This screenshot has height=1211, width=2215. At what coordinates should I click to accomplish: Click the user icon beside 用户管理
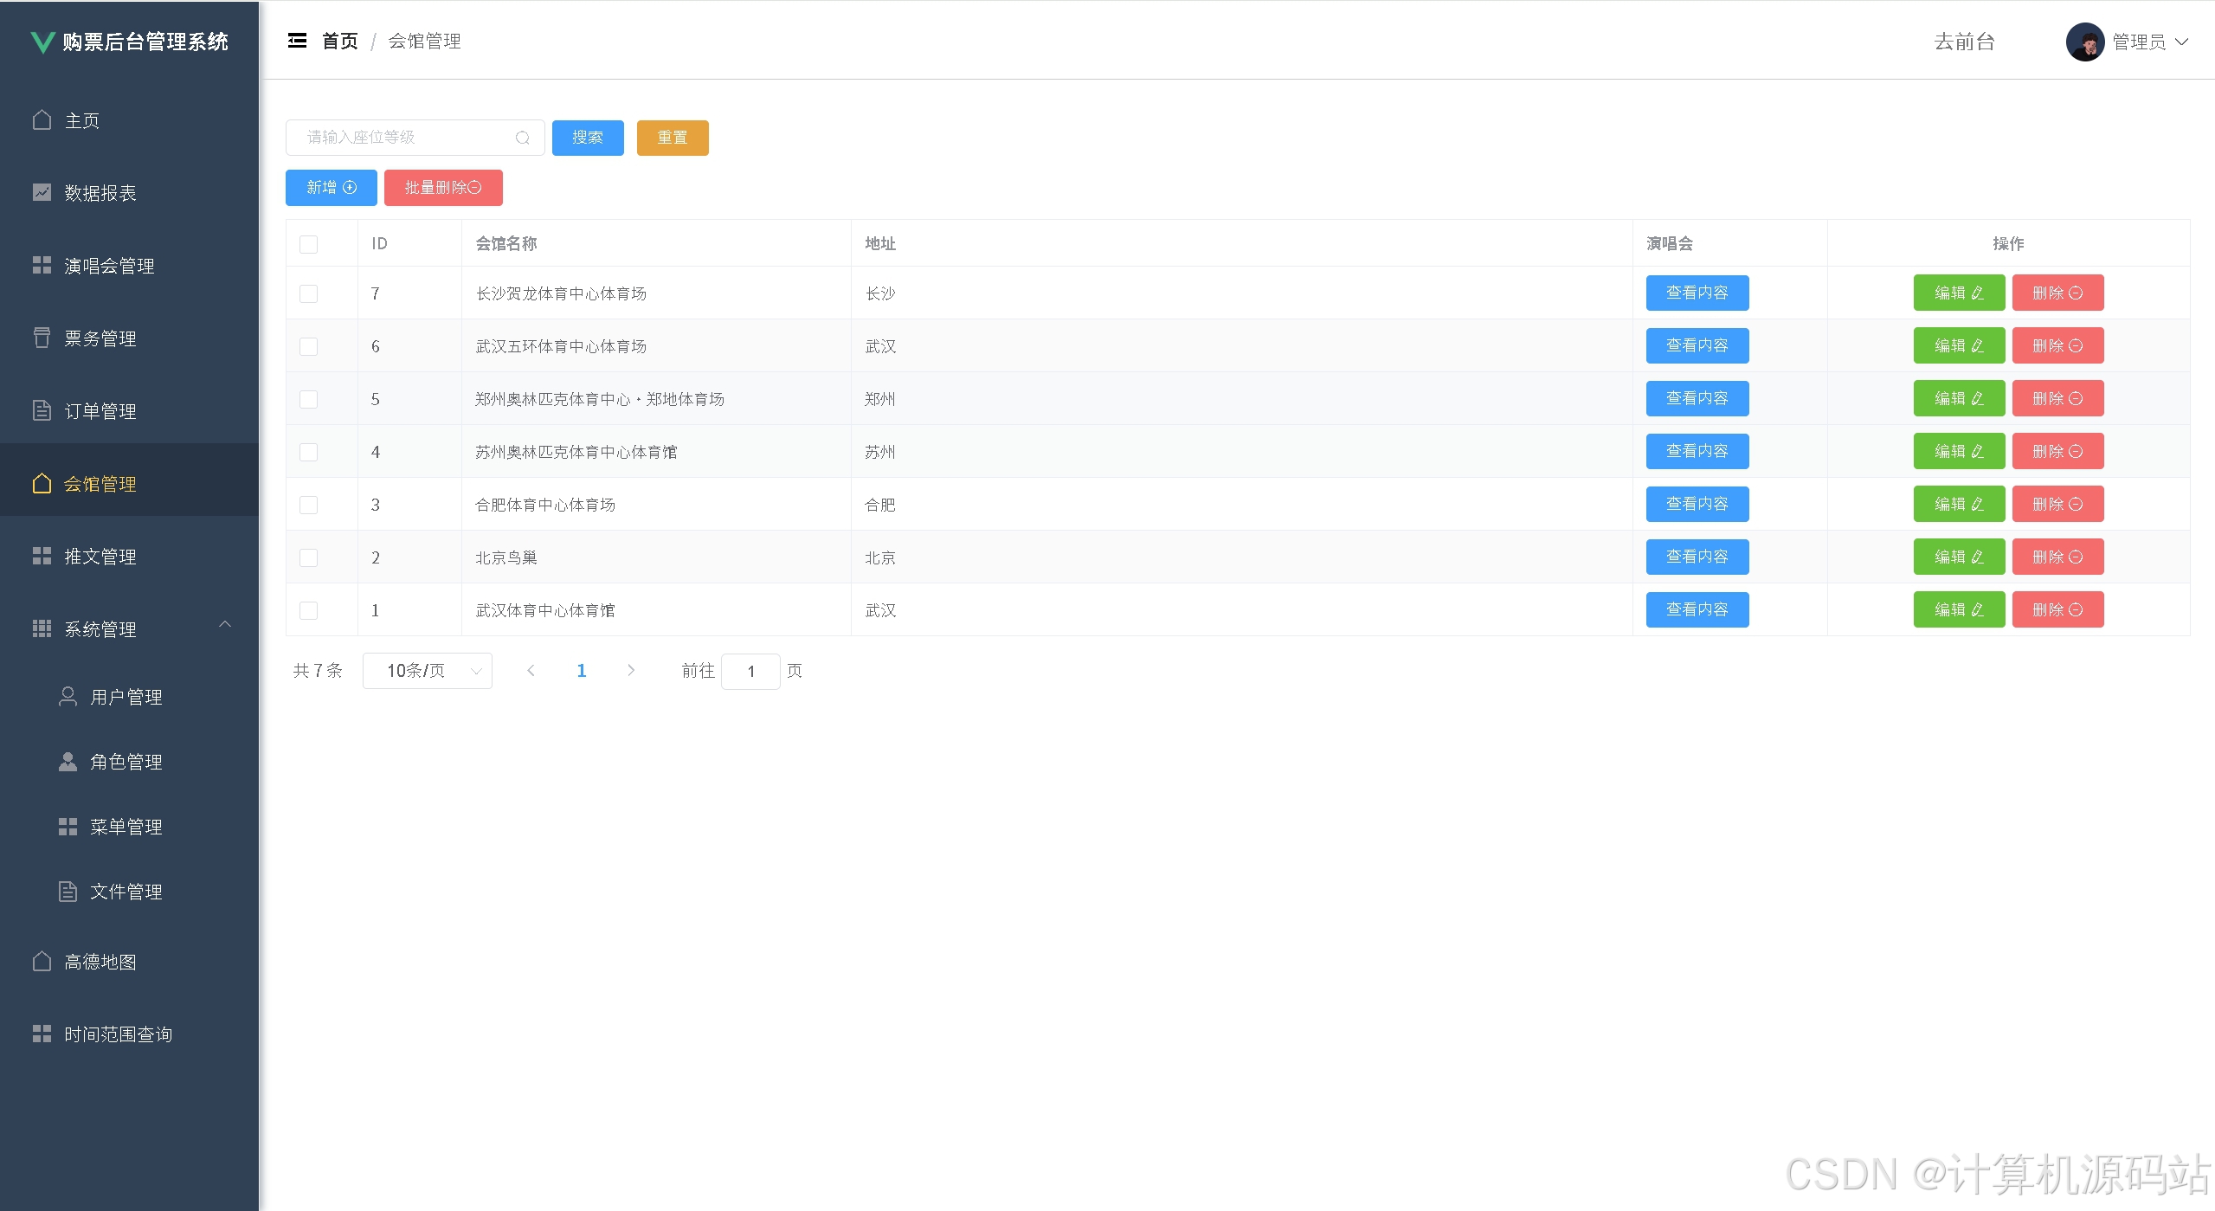(x=68, y=696)
